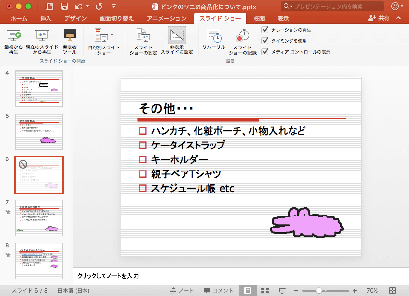The width and height of the screenshot is (409, 296).
Task: Click the 70% zoom level
Action: (372, 291)
